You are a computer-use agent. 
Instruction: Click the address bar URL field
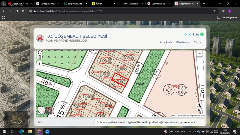point(122,11)
